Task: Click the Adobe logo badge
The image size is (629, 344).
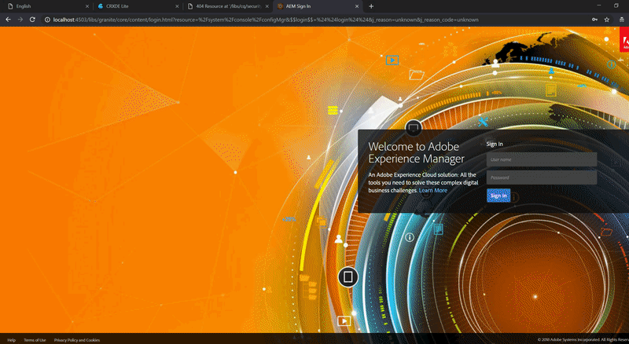Action: click(x=624, y=40)
